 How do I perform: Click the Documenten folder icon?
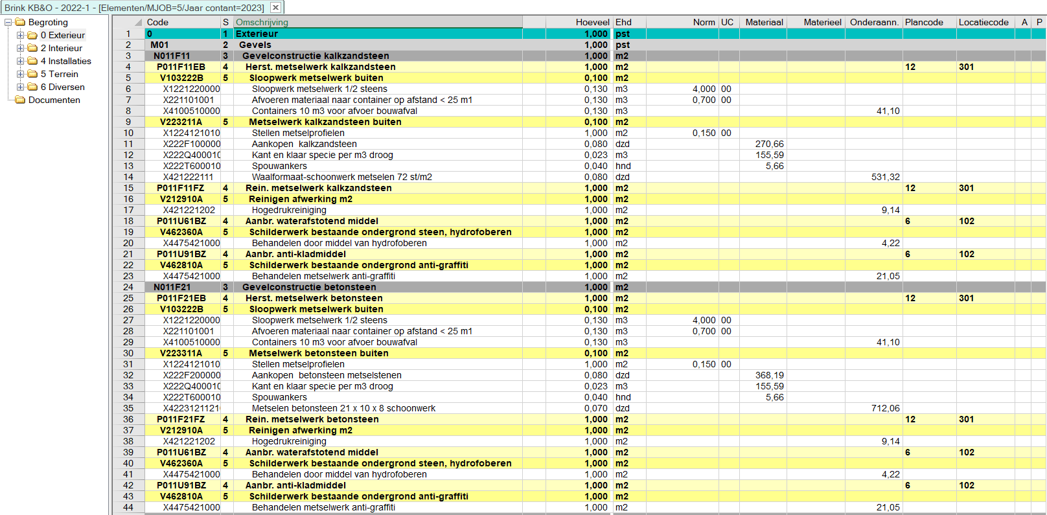20,100
